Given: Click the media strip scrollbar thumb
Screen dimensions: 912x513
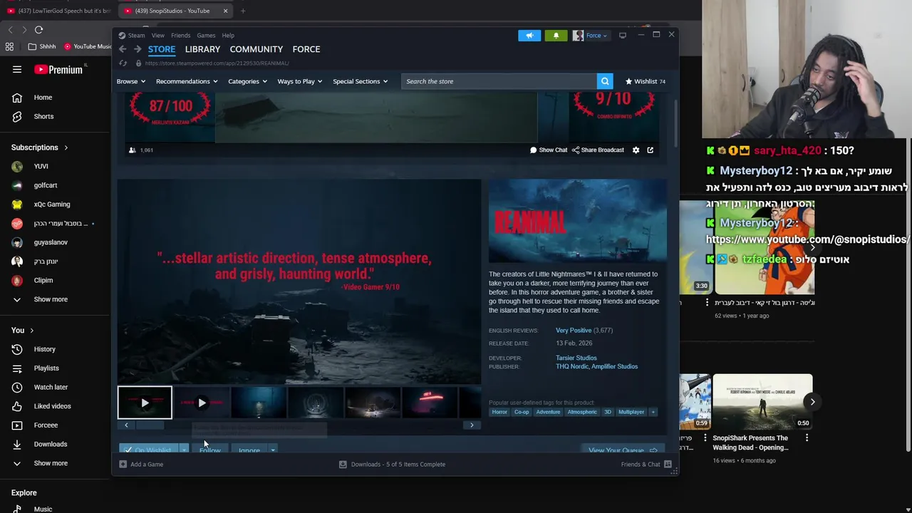Looking at the screenshot, I should [x=150, y=425].
